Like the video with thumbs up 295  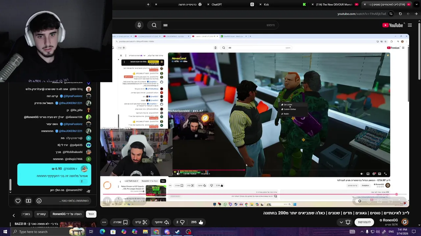(197, 222)
